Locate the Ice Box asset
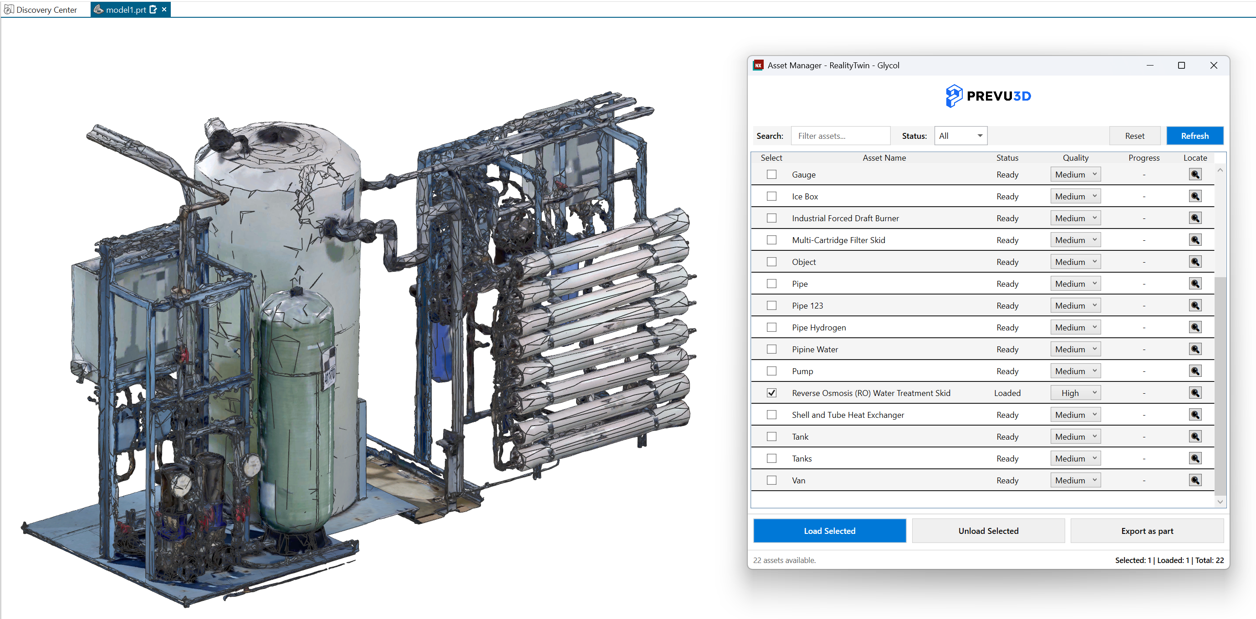Image resolution: width=1256 pixels, height=619 pixels. pyautogui.click(x=1195, y=197)
